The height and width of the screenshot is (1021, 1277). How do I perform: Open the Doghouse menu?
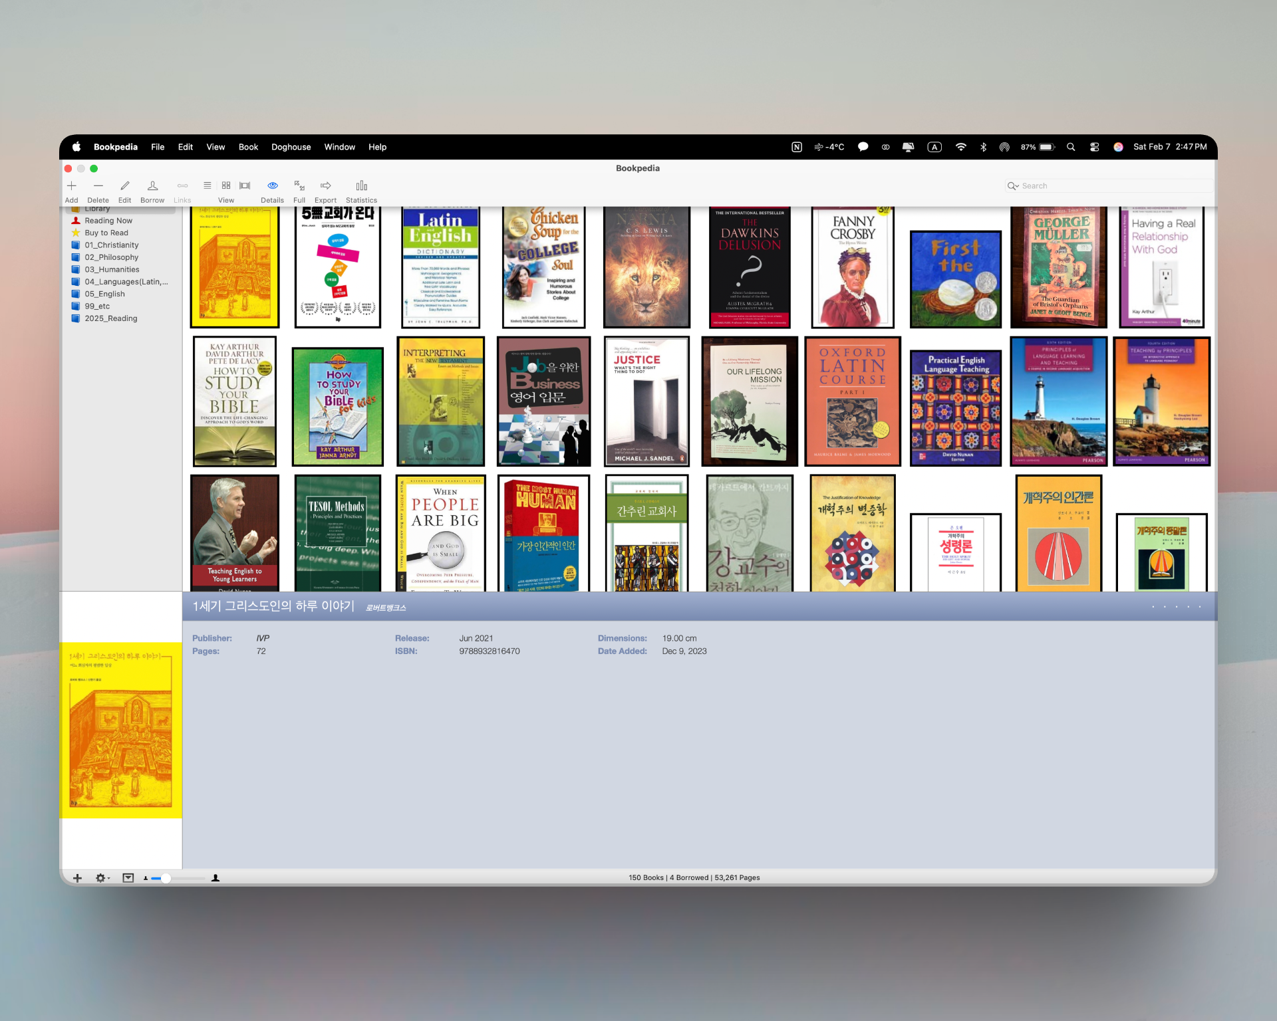point(291,147)
